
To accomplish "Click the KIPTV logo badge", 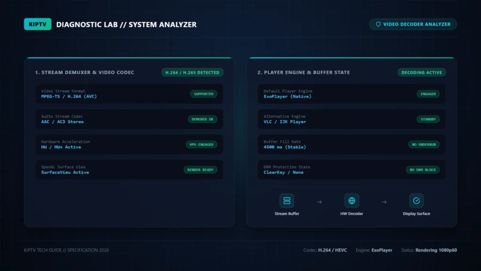I will pos(38,24).
